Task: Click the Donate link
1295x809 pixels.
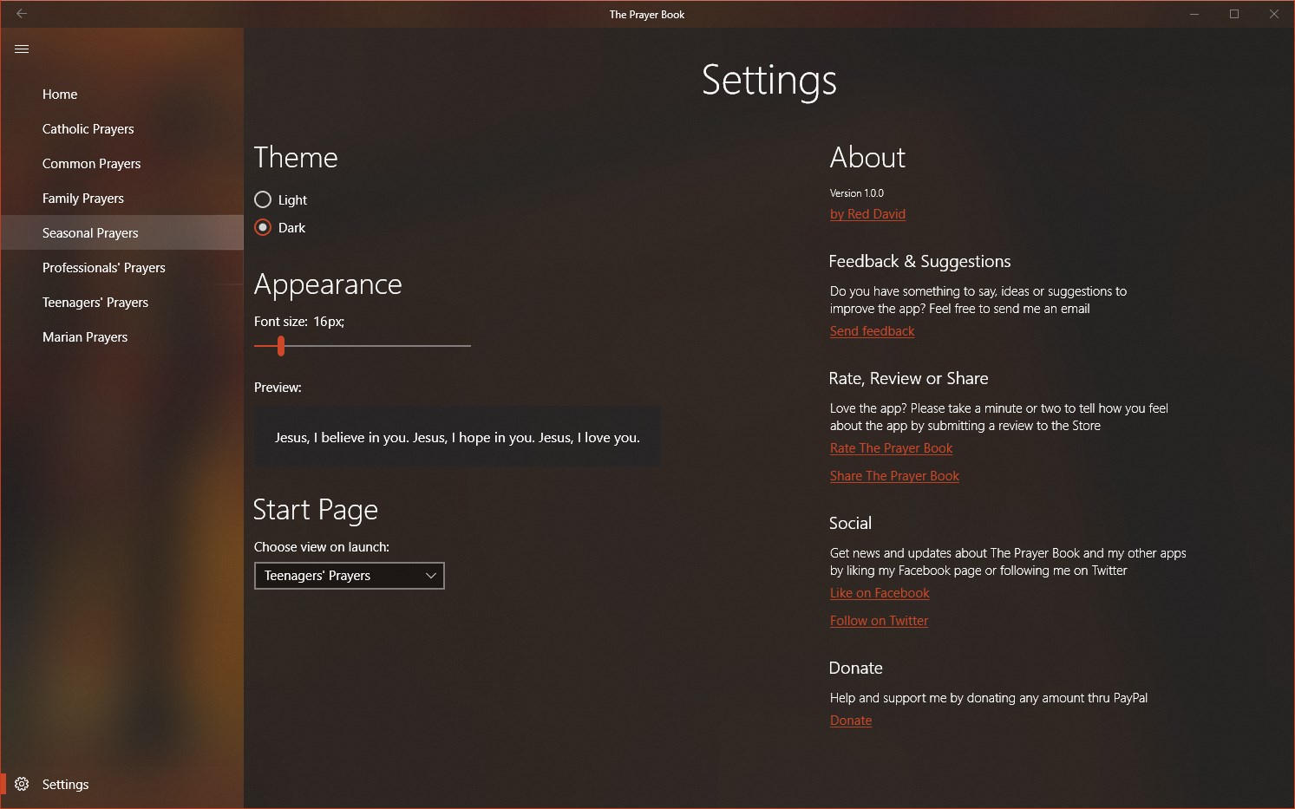Action: point(851,721)
